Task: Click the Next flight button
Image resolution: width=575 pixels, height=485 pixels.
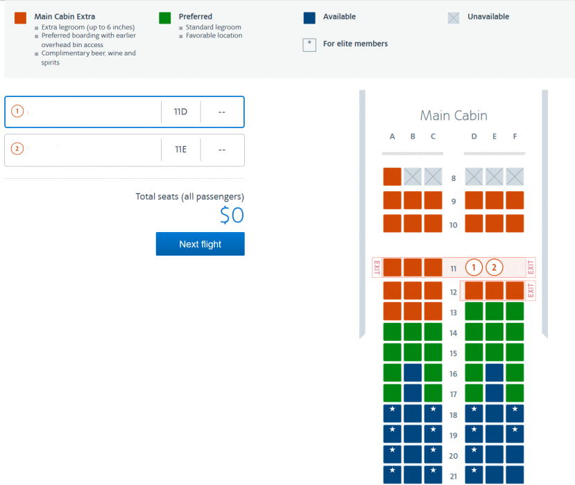Action: tap(200, 244)
